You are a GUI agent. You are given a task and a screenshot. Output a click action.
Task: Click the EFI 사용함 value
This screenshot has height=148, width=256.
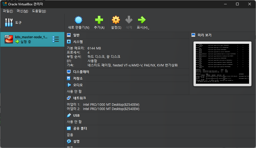tap(92, 61)
